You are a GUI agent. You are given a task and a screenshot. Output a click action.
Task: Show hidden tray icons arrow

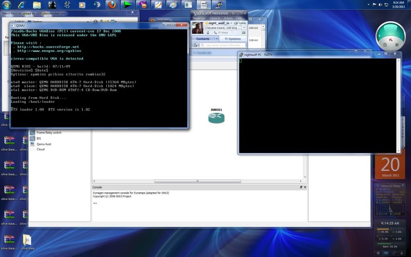coord(368,5)
